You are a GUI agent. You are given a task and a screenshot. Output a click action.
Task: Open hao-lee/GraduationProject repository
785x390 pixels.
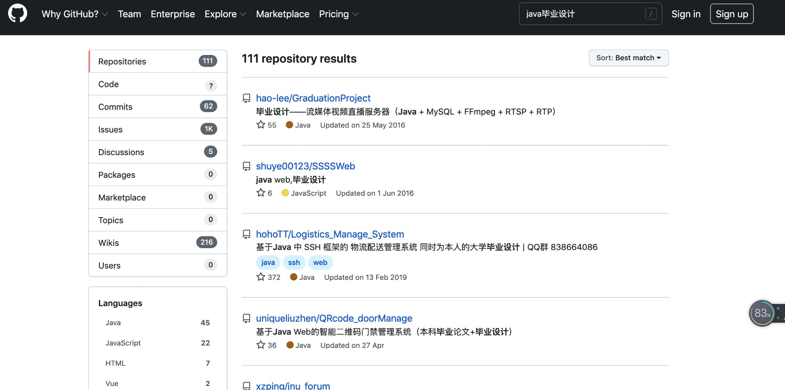click(x=313, y=98)
